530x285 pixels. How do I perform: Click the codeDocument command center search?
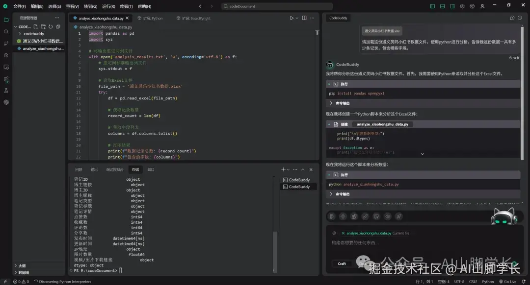[276, 6]
